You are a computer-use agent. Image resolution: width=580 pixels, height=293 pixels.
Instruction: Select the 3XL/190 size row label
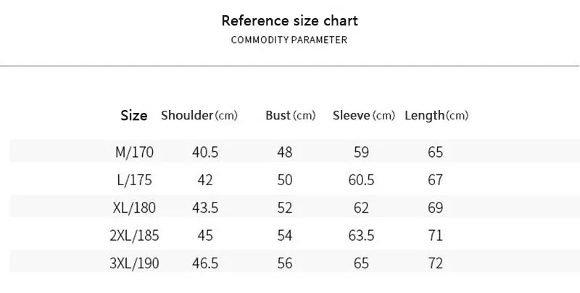[134, 263]
